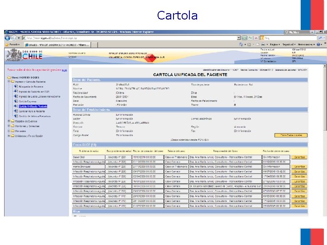
Task: Click the Casos AUGE section header
Action: tap(190, 145)
